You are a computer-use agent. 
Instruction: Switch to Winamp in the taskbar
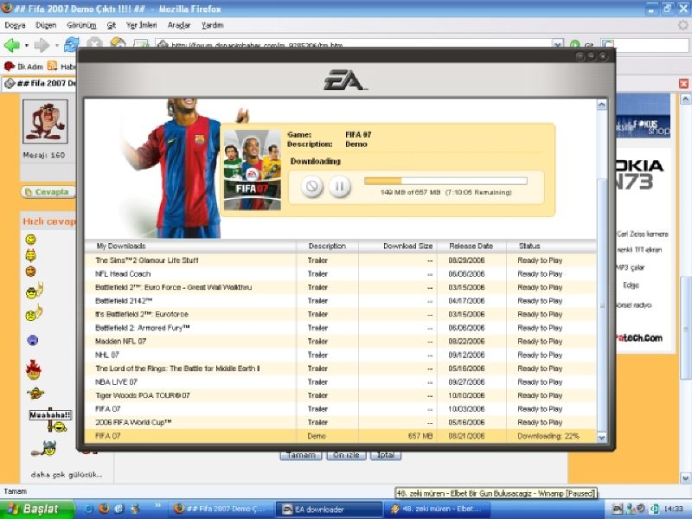[x=439, y=509]
